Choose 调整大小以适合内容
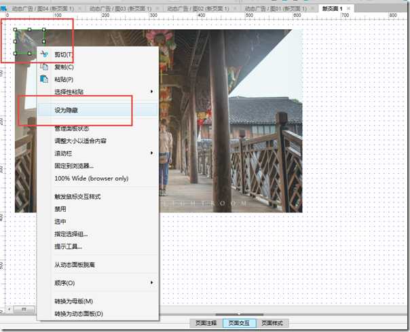Screen dimensions: 410x332 click(98, 141)
